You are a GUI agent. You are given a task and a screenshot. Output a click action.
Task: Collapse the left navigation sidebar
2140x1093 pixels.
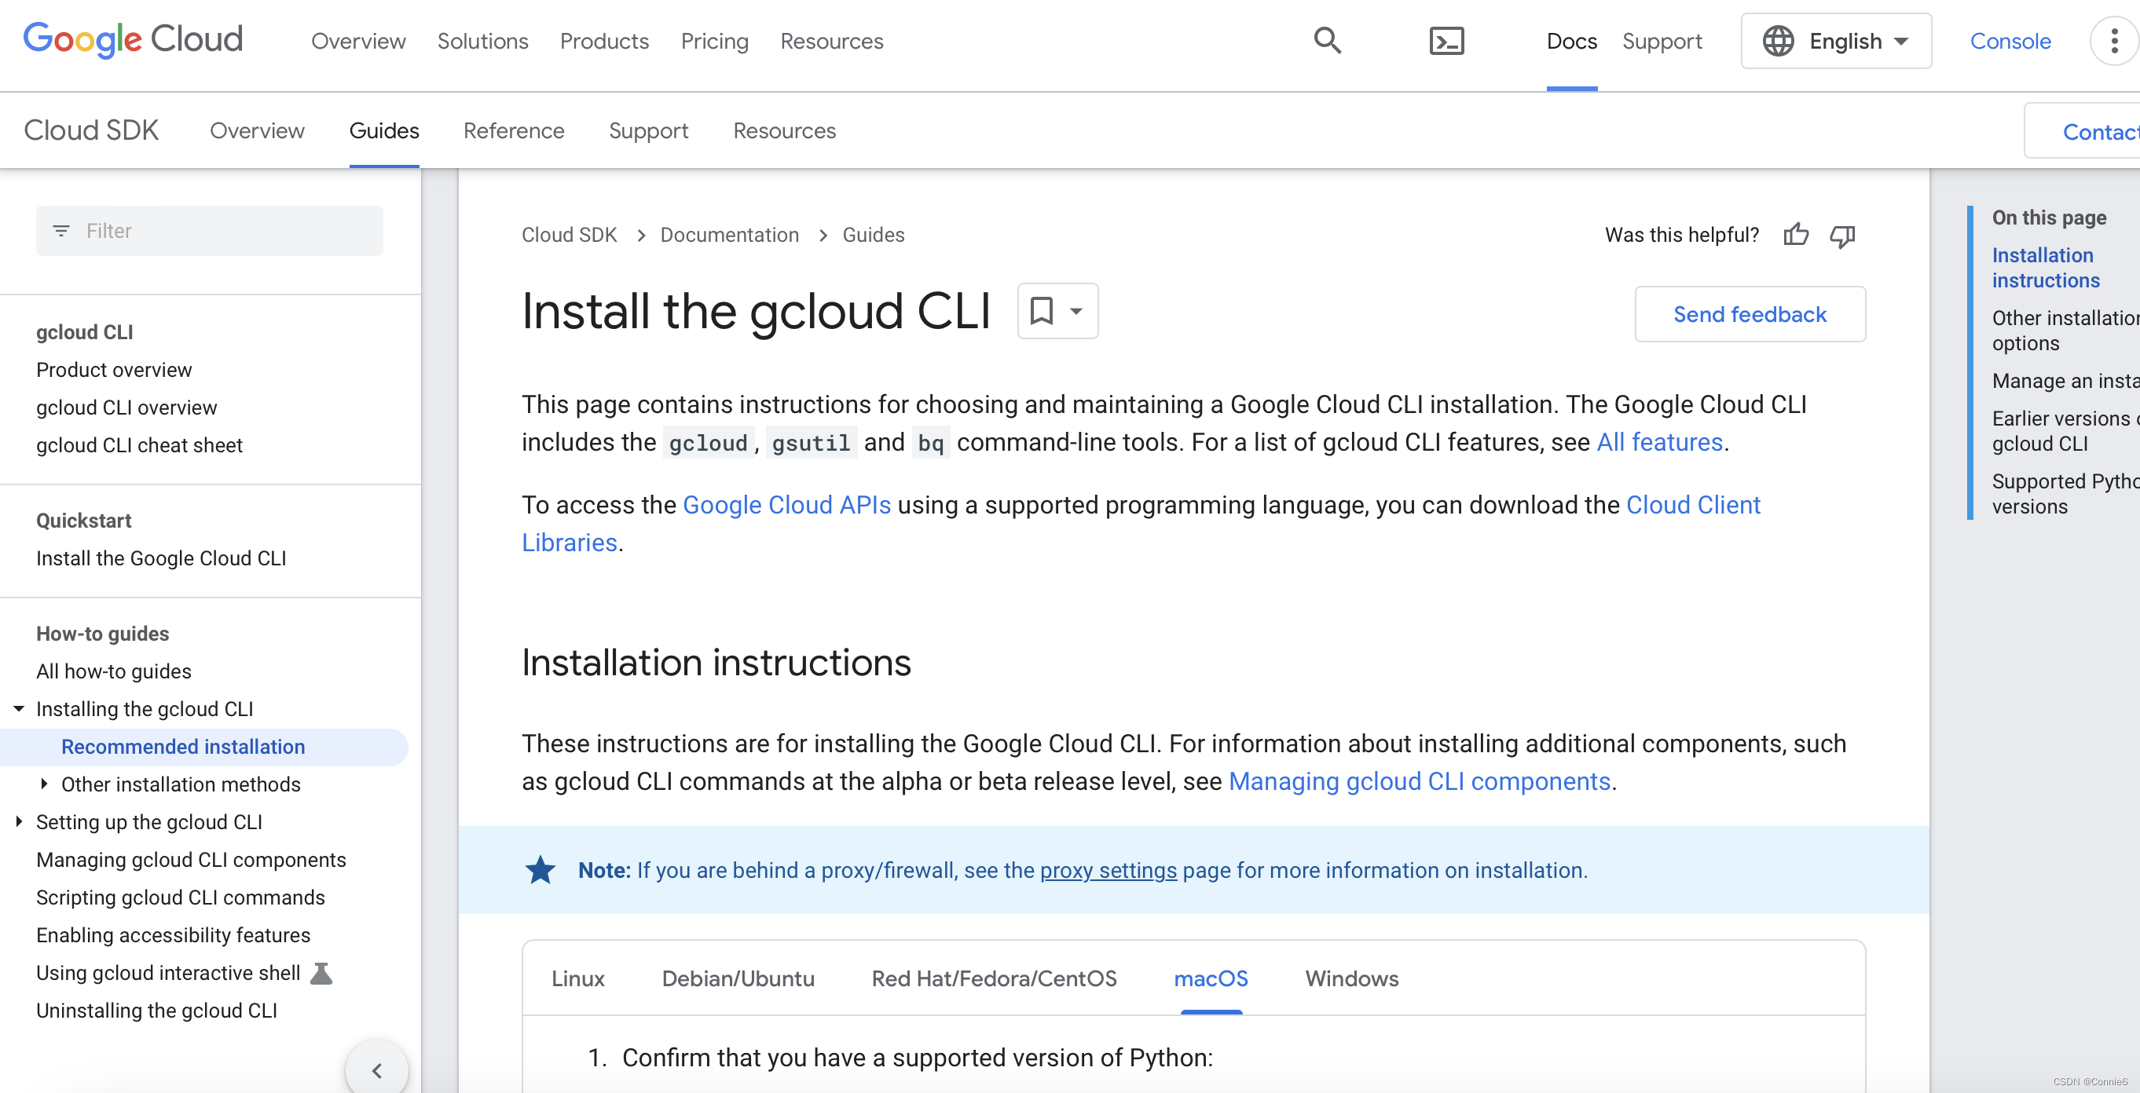point(378,1069)
